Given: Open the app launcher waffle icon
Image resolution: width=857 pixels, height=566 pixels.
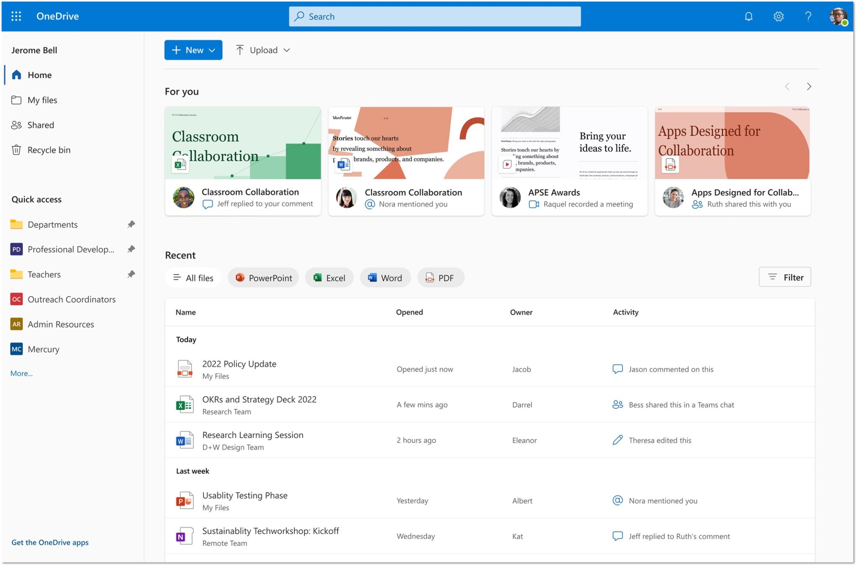Looking at the screenshot, I should tap(16, 16).
